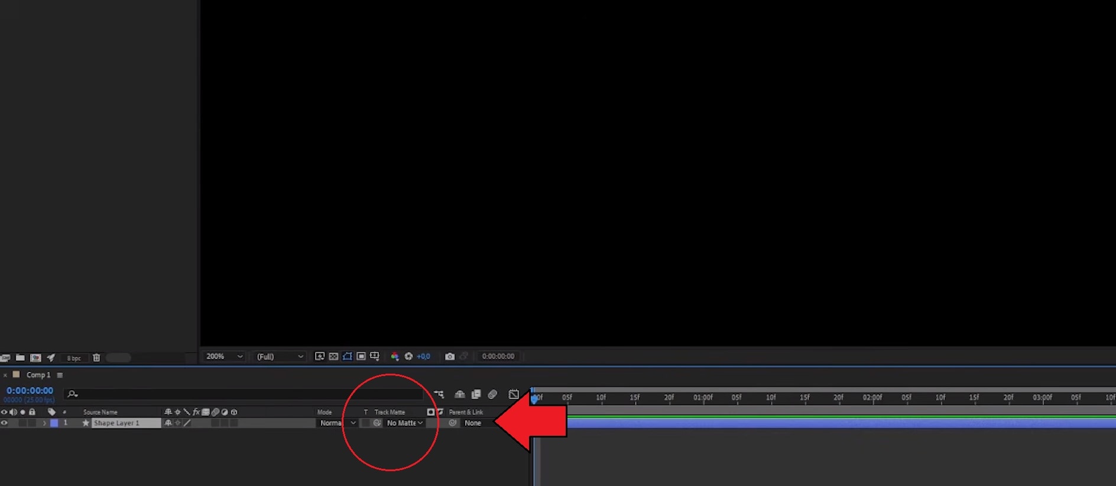Toggle the shy switch on Shape Layer 1
Image resolution: width=1116 pixels, height=486 pixels.
pyautogui.click(x=168, y=423)
